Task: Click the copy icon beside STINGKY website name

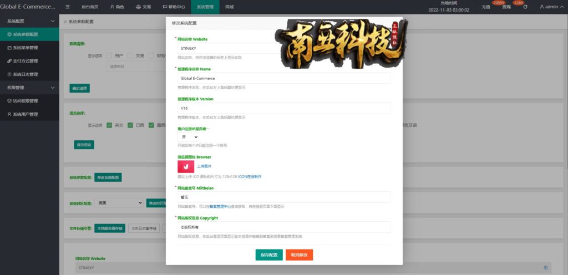Action: click(x=545, y=268)
